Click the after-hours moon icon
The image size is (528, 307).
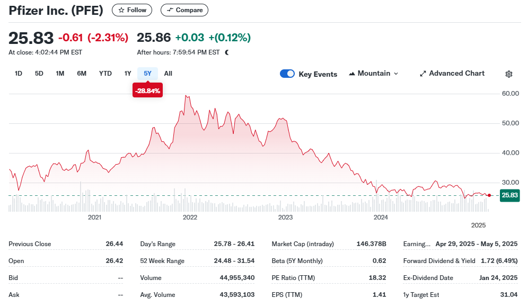(227, 52)
